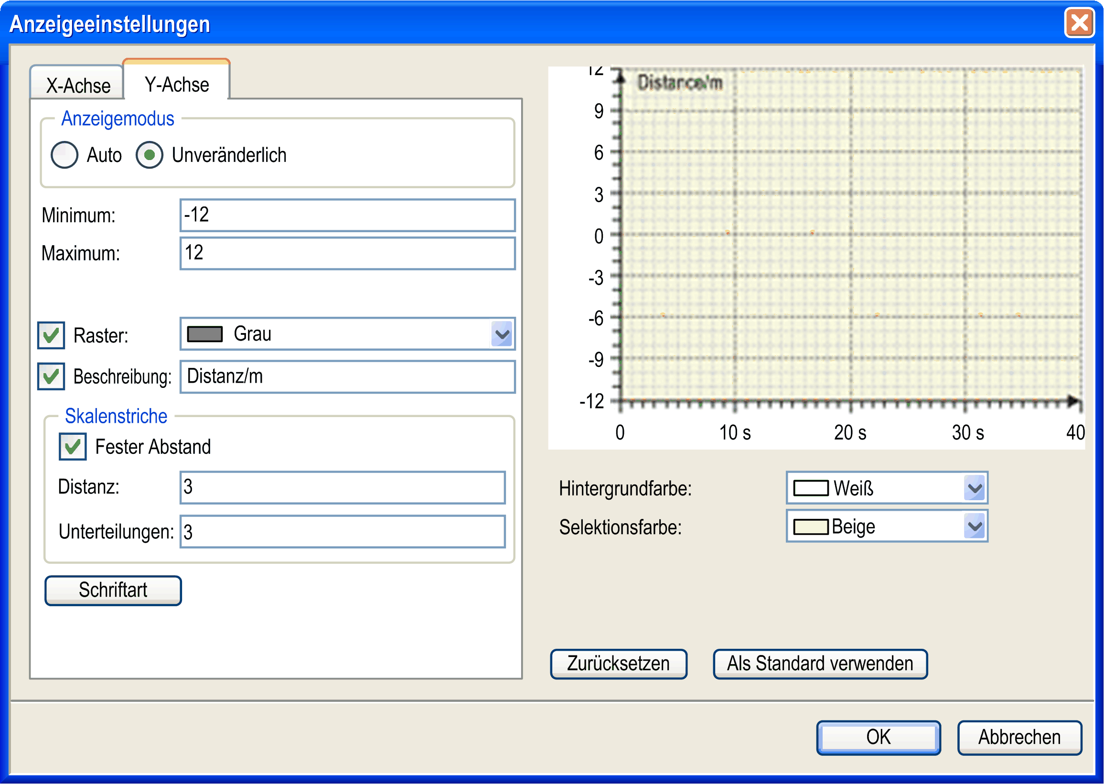The height and width of the screenshot is (784, 1104).
Task: Expand the Selektionsfarbe dropdown arrow
Action: pyautogui.click(x=975, y=526)
